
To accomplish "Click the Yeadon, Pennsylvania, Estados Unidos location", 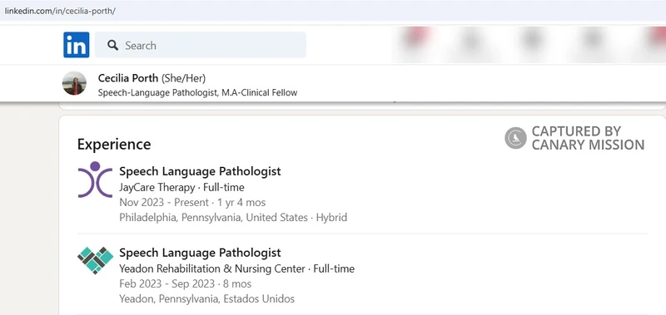I will (206, 298).
